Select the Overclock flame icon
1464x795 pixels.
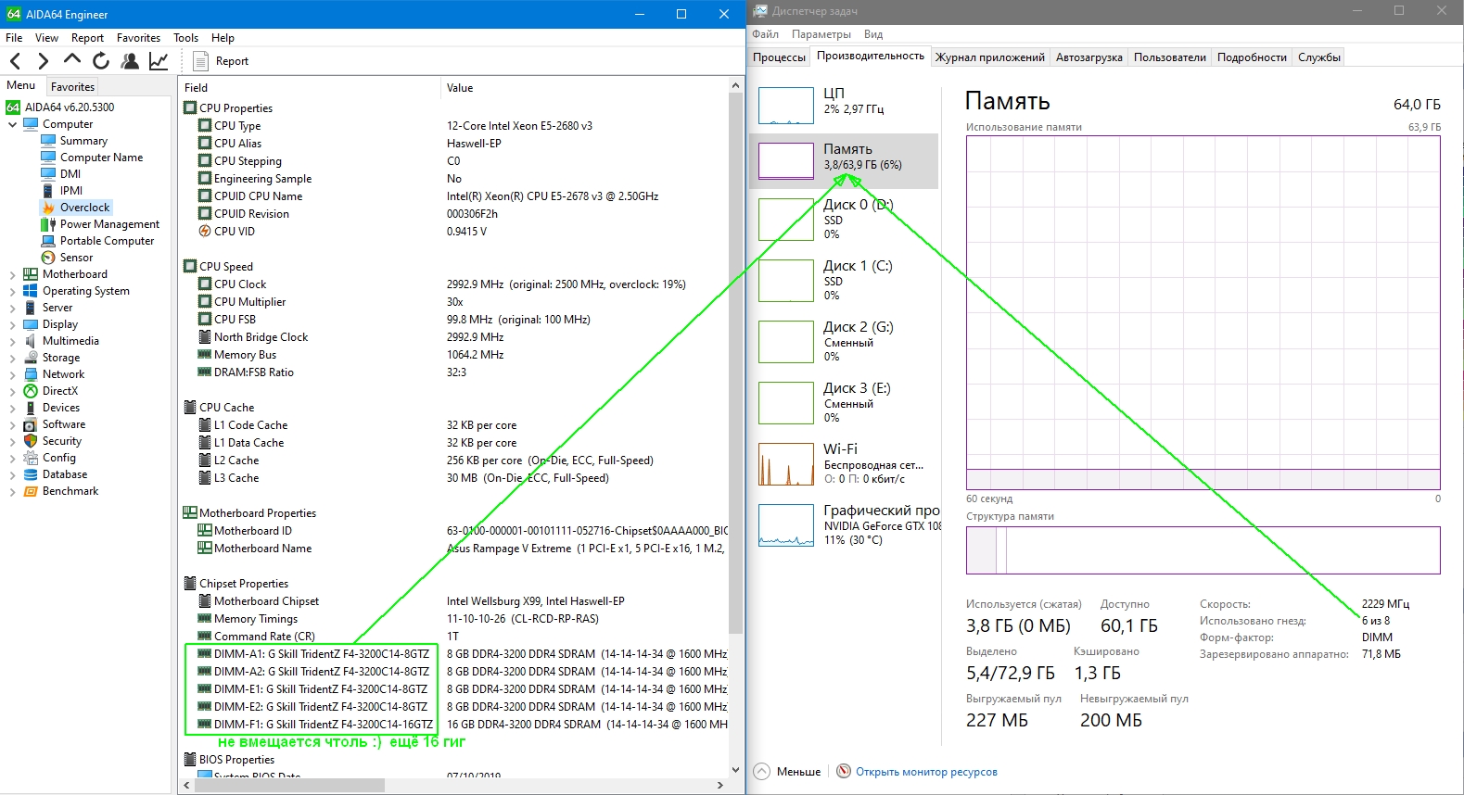click(x=48, y=208)
